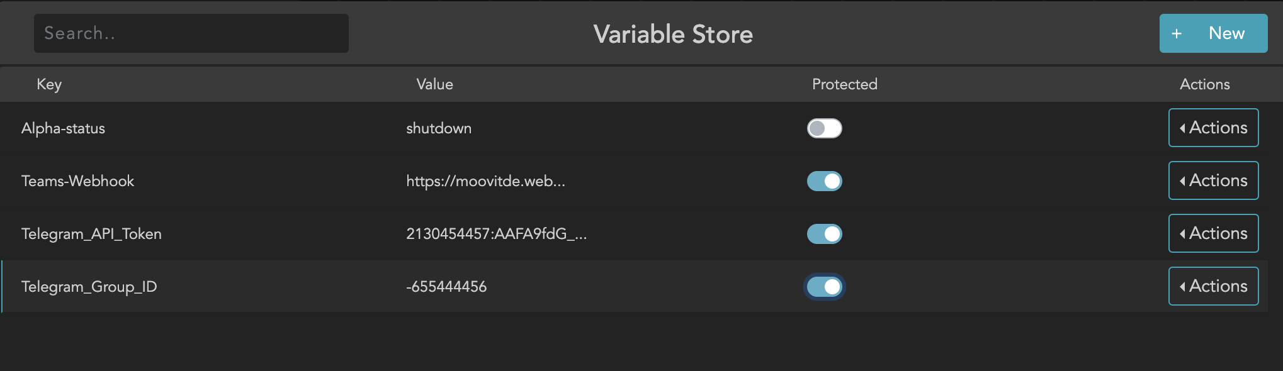Click the plus icon on New button
Screen dimensions: 1283x371
click(1176, 34)
